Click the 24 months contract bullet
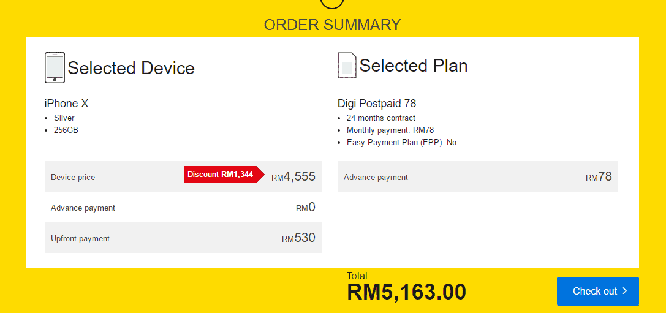Image resolution: width=666 pixels, height=313 pixels. point(381,118)
